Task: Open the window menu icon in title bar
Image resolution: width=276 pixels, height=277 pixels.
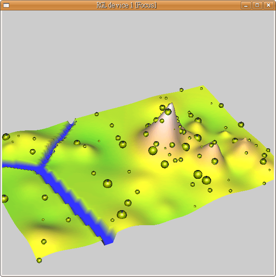Action: [x=6, y=5]
